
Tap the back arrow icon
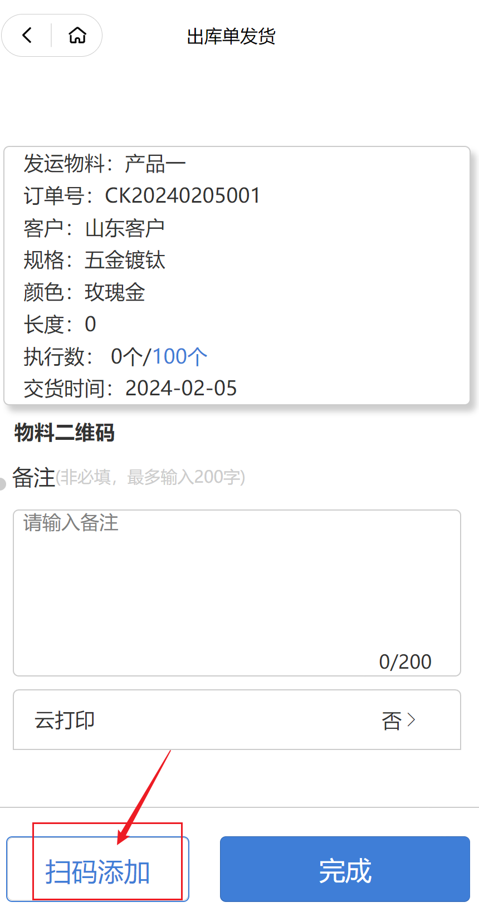[x=27, y=36]
